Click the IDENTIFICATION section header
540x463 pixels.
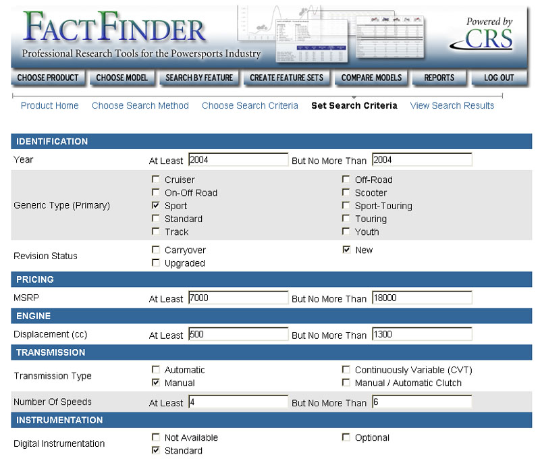271,142
